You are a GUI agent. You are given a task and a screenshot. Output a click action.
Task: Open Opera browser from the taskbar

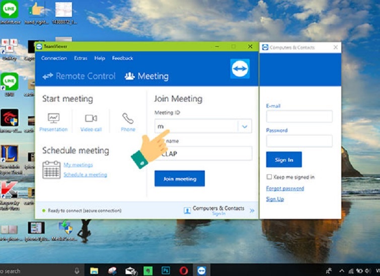183,270
